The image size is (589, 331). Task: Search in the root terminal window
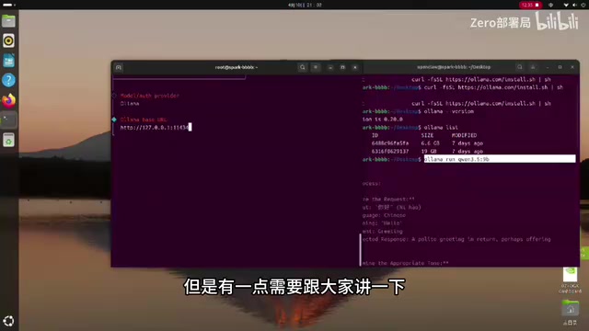click(303, 67)
